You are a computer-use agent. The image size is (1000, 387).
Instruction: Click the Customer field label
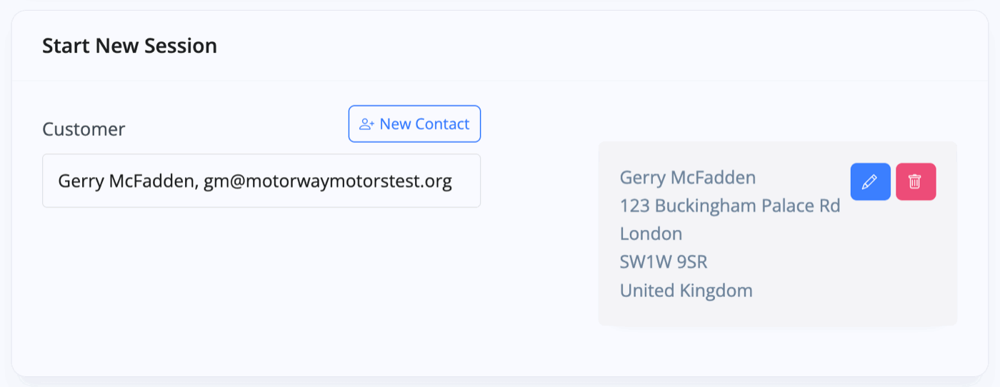click(84, 129)
